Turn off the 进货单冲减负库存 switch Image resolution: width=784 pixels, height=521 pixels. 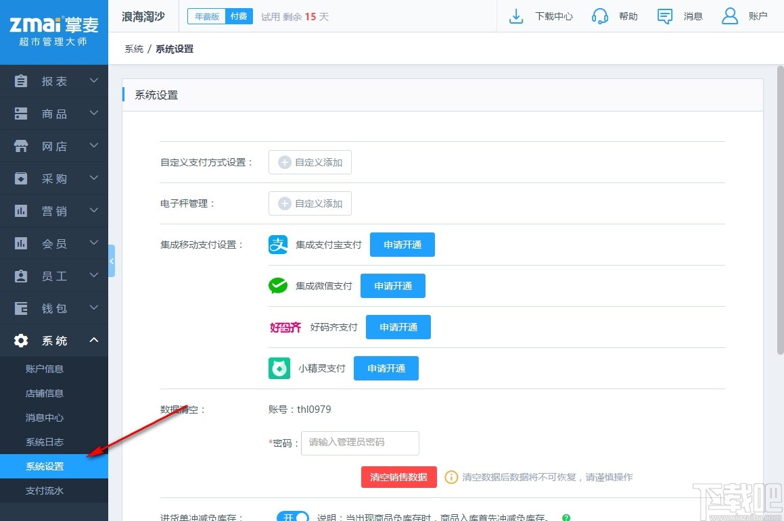coord(293,516)
